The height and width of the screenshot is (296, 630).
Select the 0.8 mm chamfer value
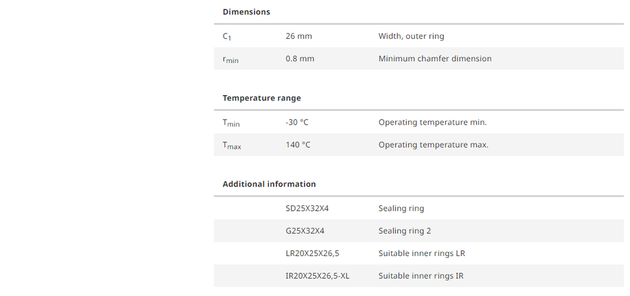point(300,58)
